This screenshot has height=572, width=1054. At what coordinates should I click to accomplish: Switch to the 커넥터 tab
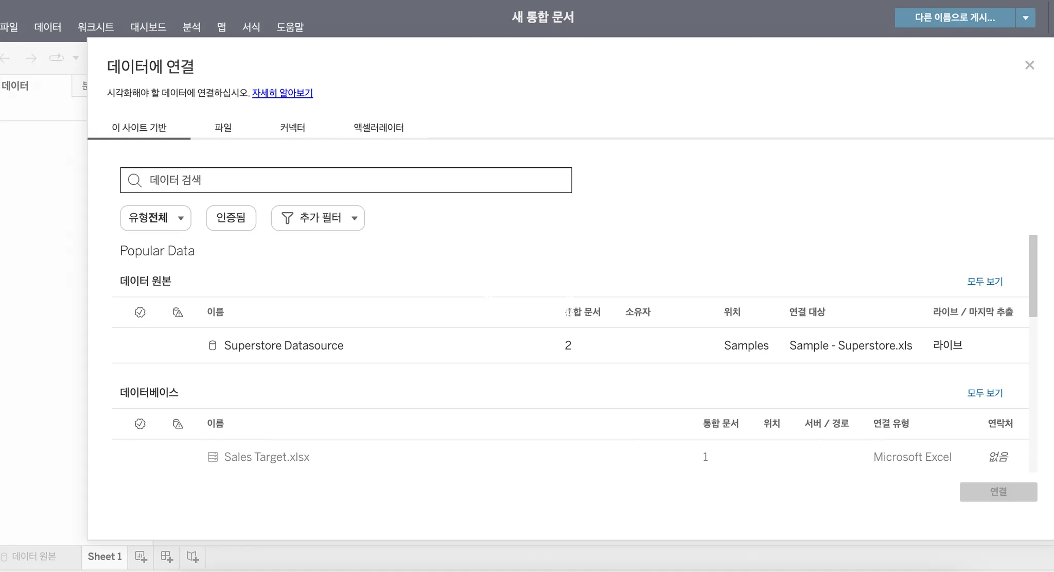292,127
